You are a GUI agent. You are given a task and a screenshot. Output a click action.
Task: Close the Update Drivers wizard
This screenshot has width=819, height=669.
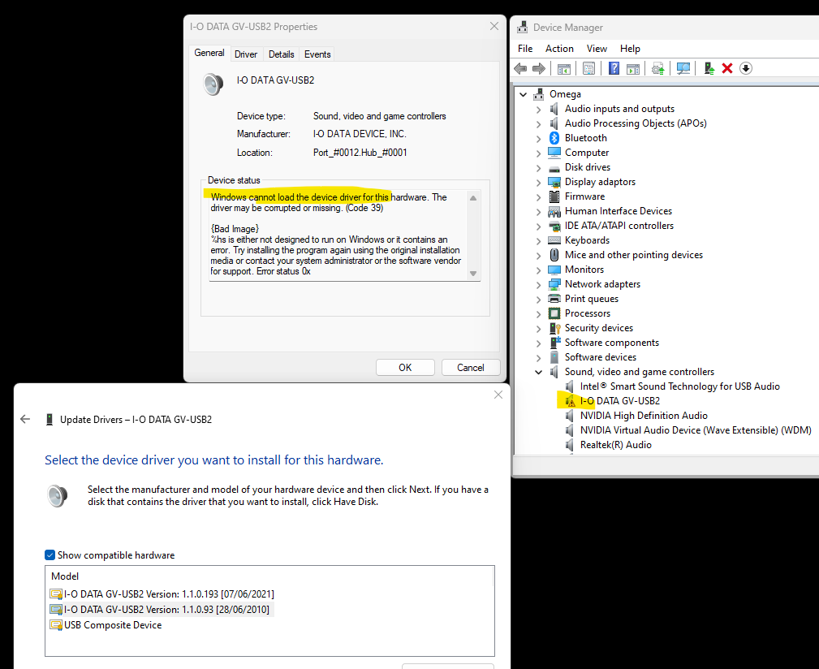click(x=498, y=395)
